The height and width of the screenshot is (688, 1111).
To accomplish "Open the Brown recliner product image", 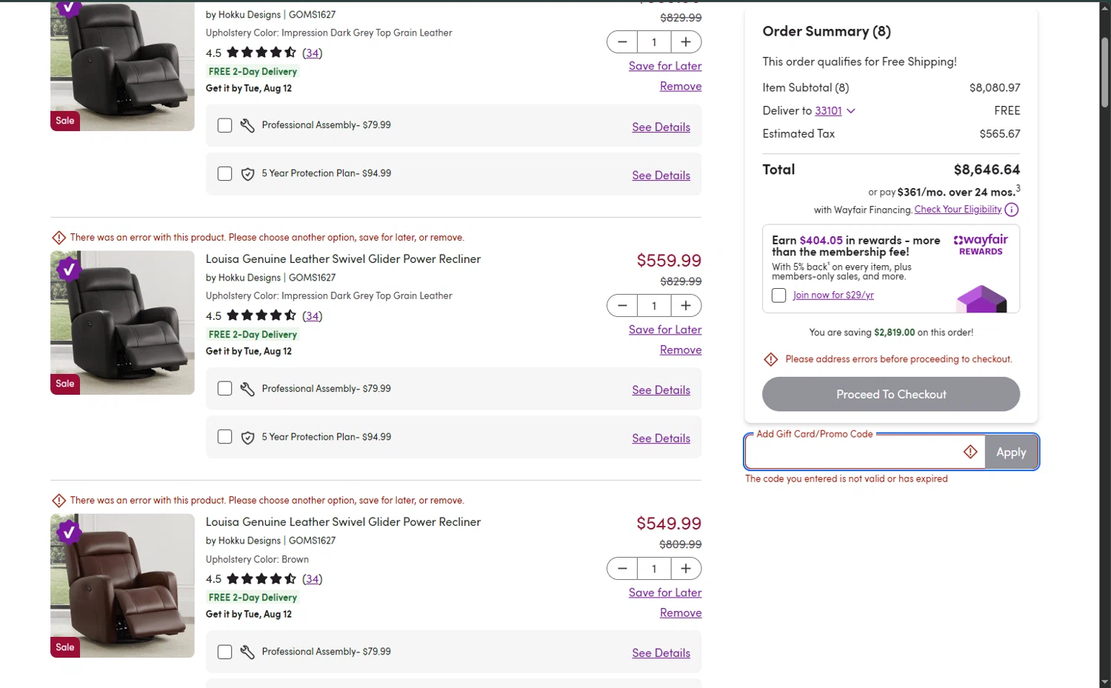I will click(122, 586).
